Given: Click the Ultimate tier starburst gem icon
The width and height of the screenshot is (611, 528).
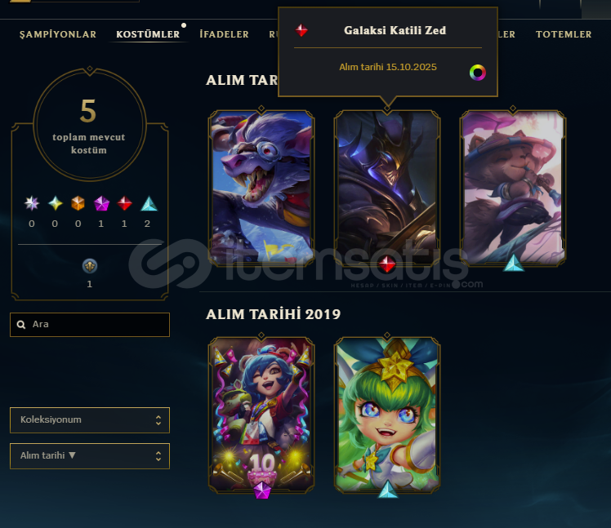Looking at the screenshot, I should pyautogui.click(x=32, y=203).
